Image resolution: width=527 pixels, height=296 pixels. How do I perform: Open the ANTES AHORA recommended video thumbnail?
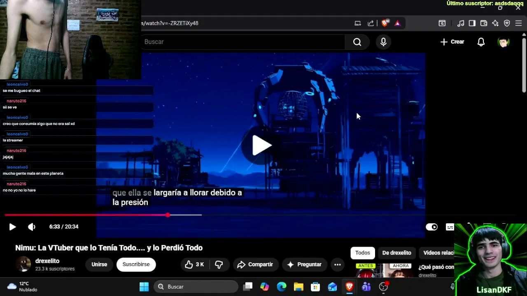pos(385,271)
